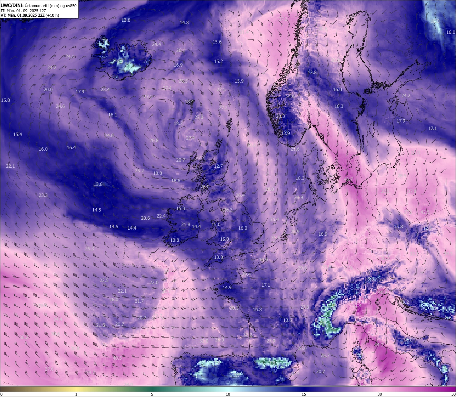Click the map value 21.5
The image size is (456, 397).
coord(100,325)
